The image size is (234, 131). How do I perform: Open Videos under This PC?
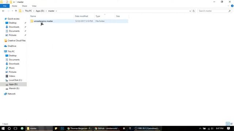coord(12,76)
